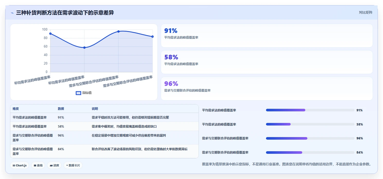The width and height of the screenshot is (383, 179).
Task: Click the lowest chart data point near 58
Action: tap(84, 48)
